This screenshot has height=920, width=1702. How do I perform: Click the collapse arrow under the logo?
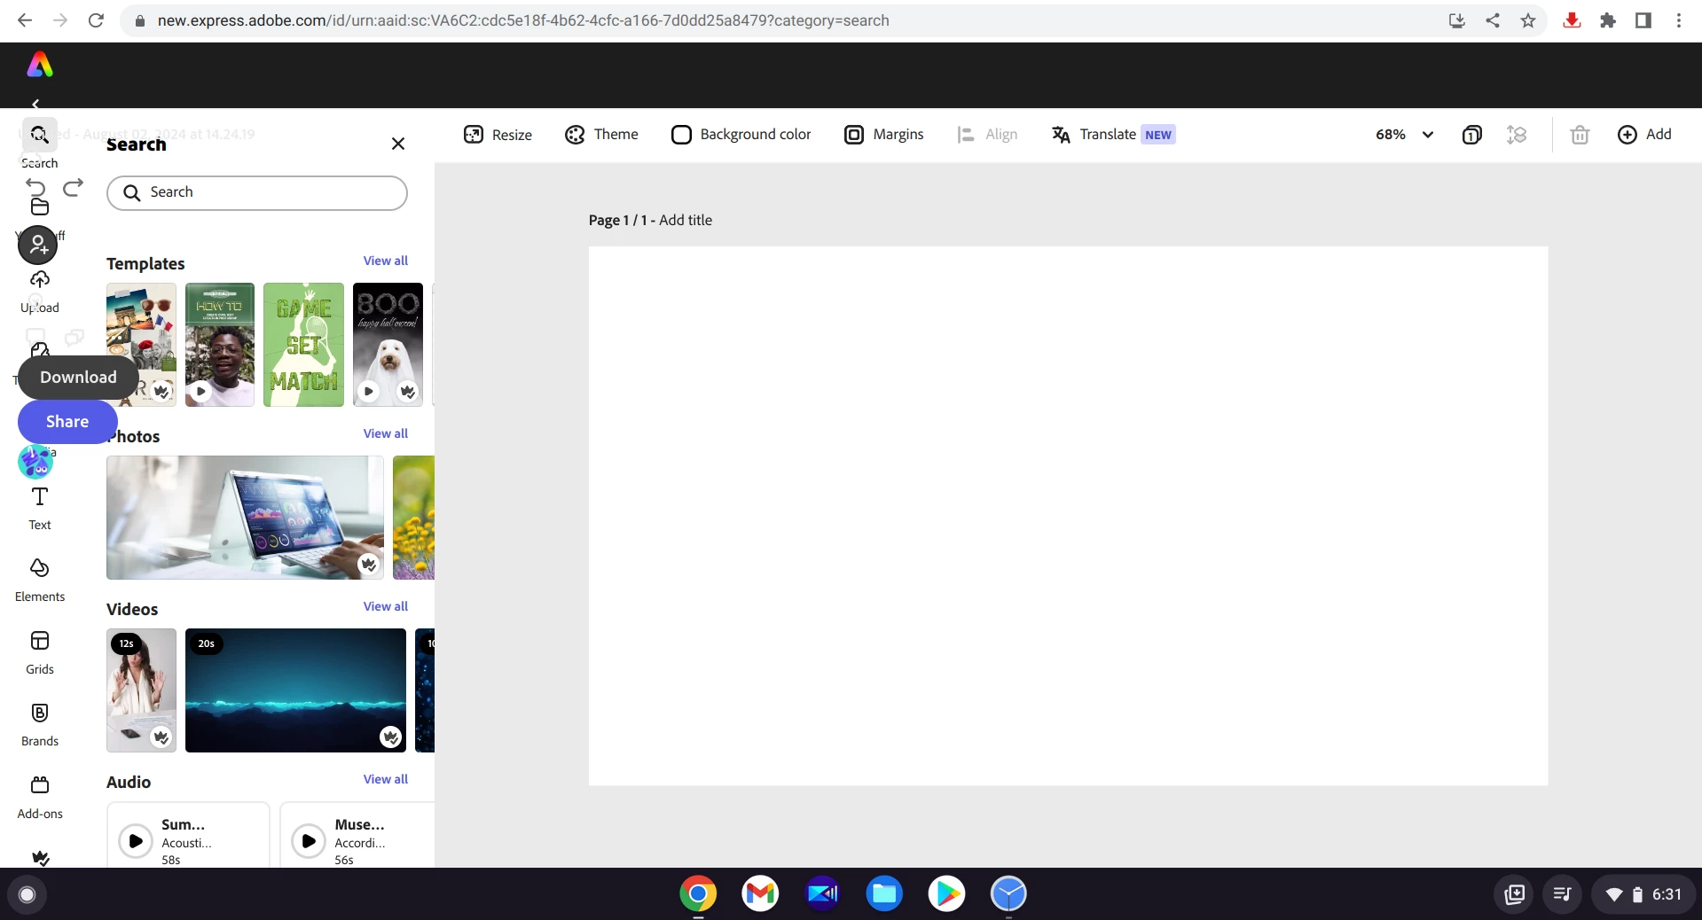click(35, 104)
